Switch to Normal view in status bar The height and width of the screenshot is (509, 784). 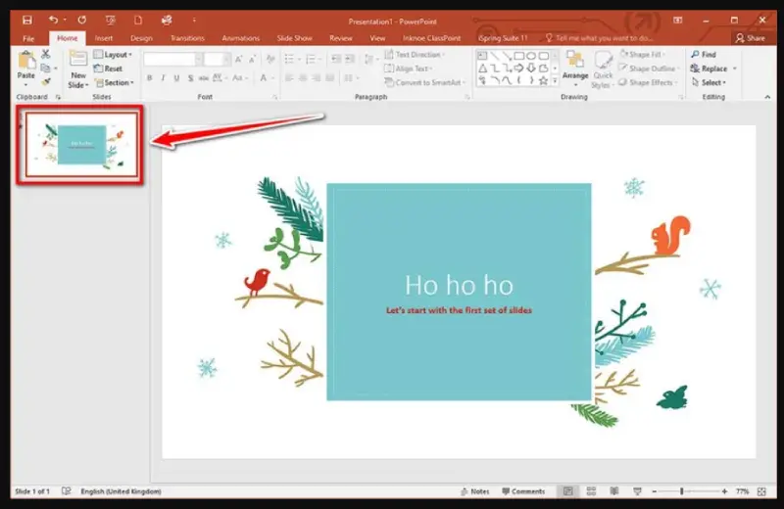(x=568, y=491)
